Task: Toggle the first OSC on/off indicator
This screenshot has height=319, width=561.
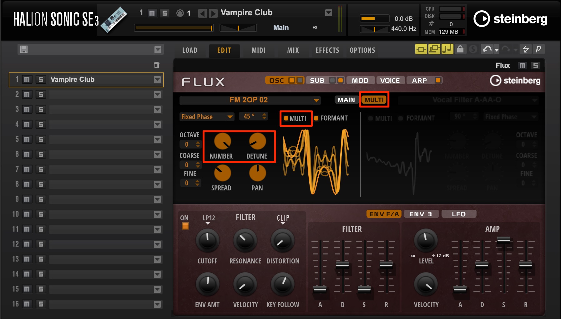Action: 291,81
